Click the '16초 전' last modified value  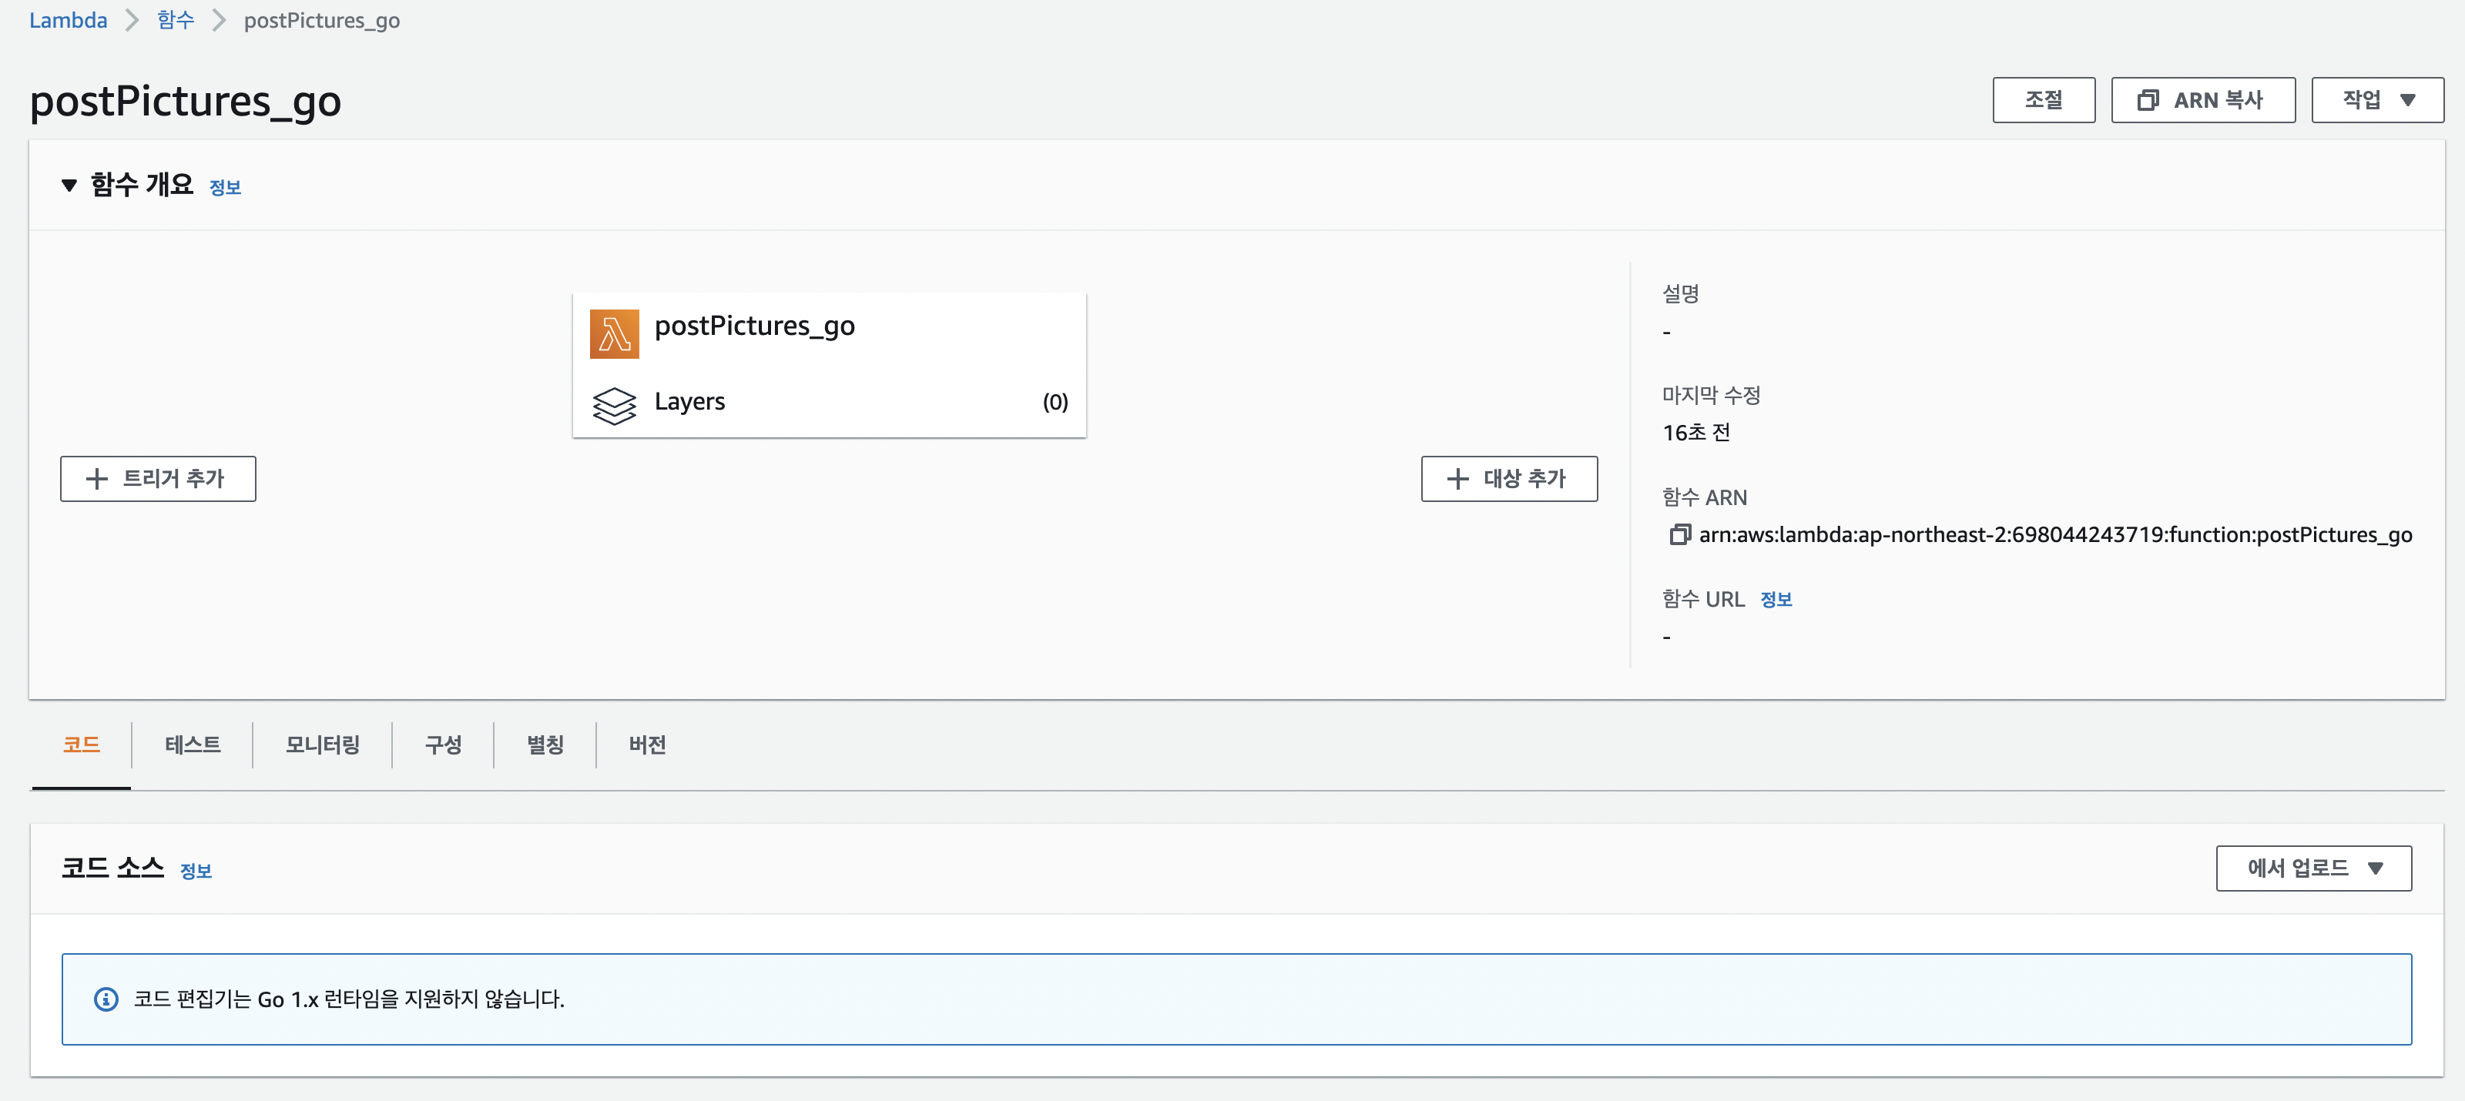tap(1695, 433)
